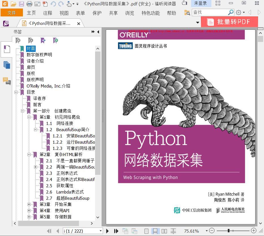This screenshot has height=236, width=264.
Task: Select the 数字版权声明 bookmark
Action: pyautogui.click(x=39, y=55)
